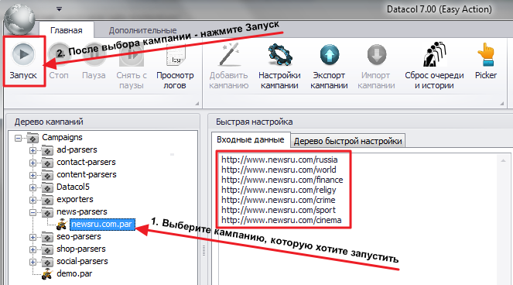This screenshot has width=513, height=285.
Task: Click the social-parsers folder icon
Action: 47,262
